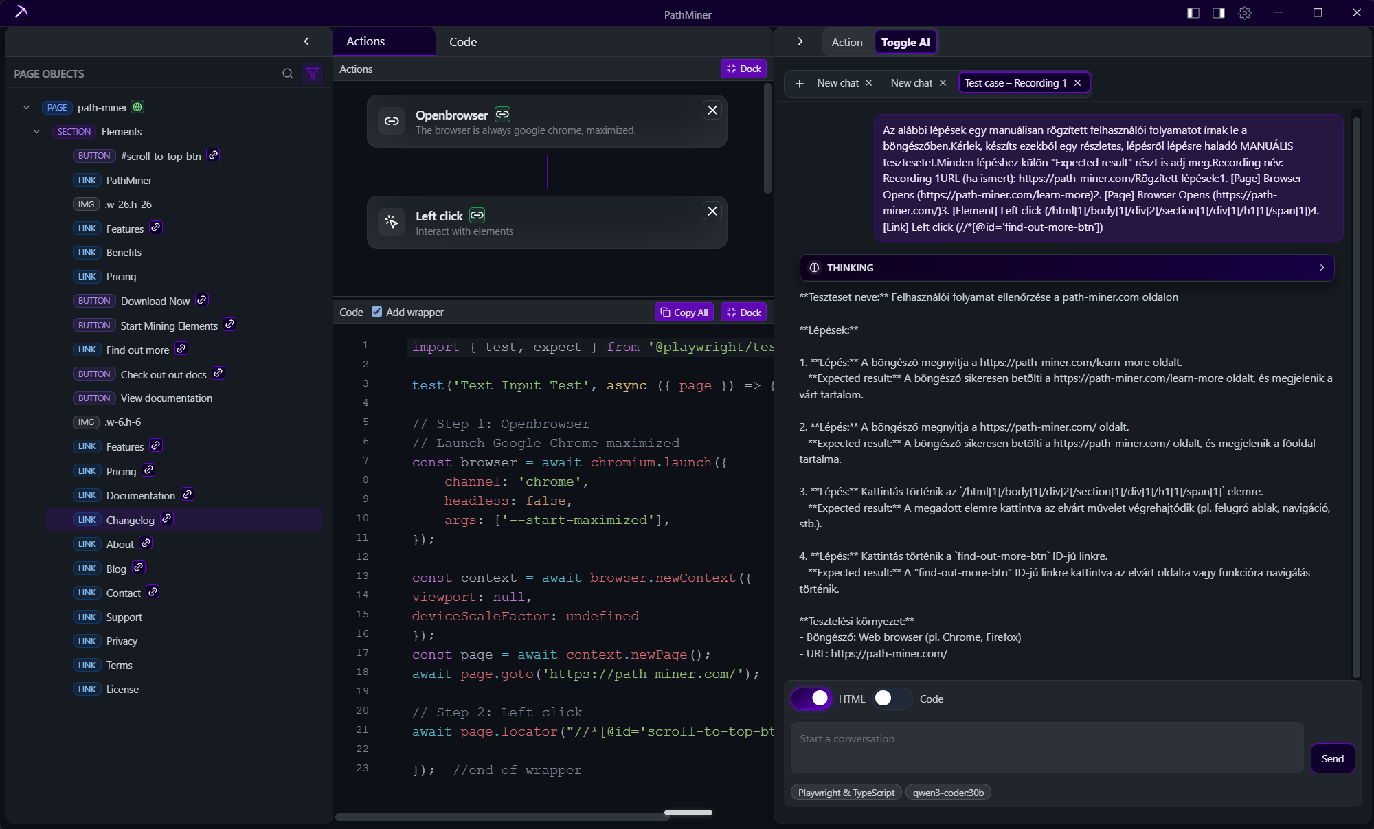Viewport: 1374px width, 829px height.
Task: Expand the THINKING section in the chat
Action: (x=1322, y=268)
